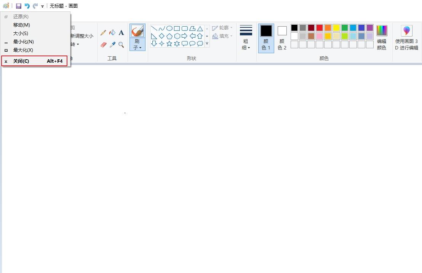Click the Save icon in quick access toolbar

click(x=19, y=6)
